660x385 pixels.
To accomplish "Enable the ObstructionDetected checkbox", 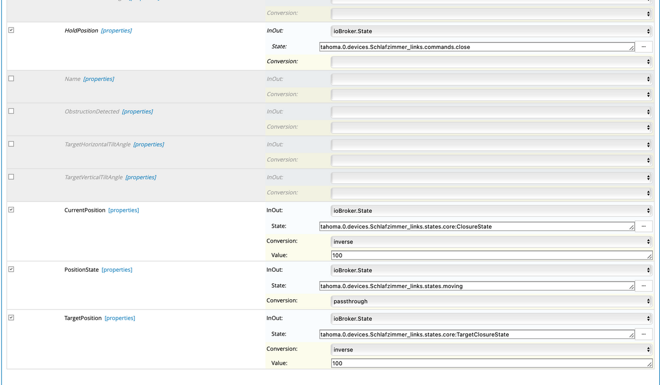I will (11, 111).
